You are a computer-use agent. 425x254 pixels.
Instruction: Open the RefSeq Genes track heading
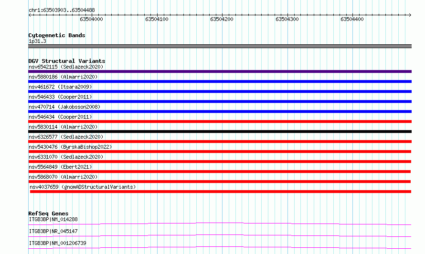pyautogui.click(x=48, y=213)
